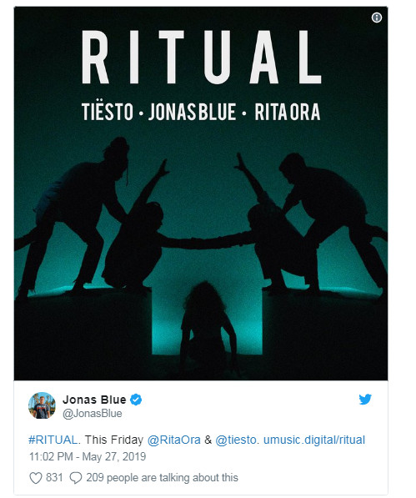Click the Tiësto name on the cover
Screen dimensions: 416x498
pyautogui.click(x=108, y=112)
